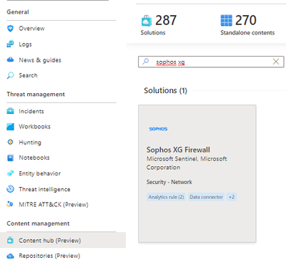The height and width of the screenshot is (265, 286).
Task: Open Repositories (Preview) menu item
Action: [49, 256]
